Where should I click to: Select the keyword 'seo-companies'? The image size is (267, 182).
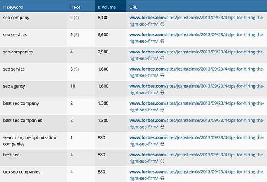(x=18, y=52)
